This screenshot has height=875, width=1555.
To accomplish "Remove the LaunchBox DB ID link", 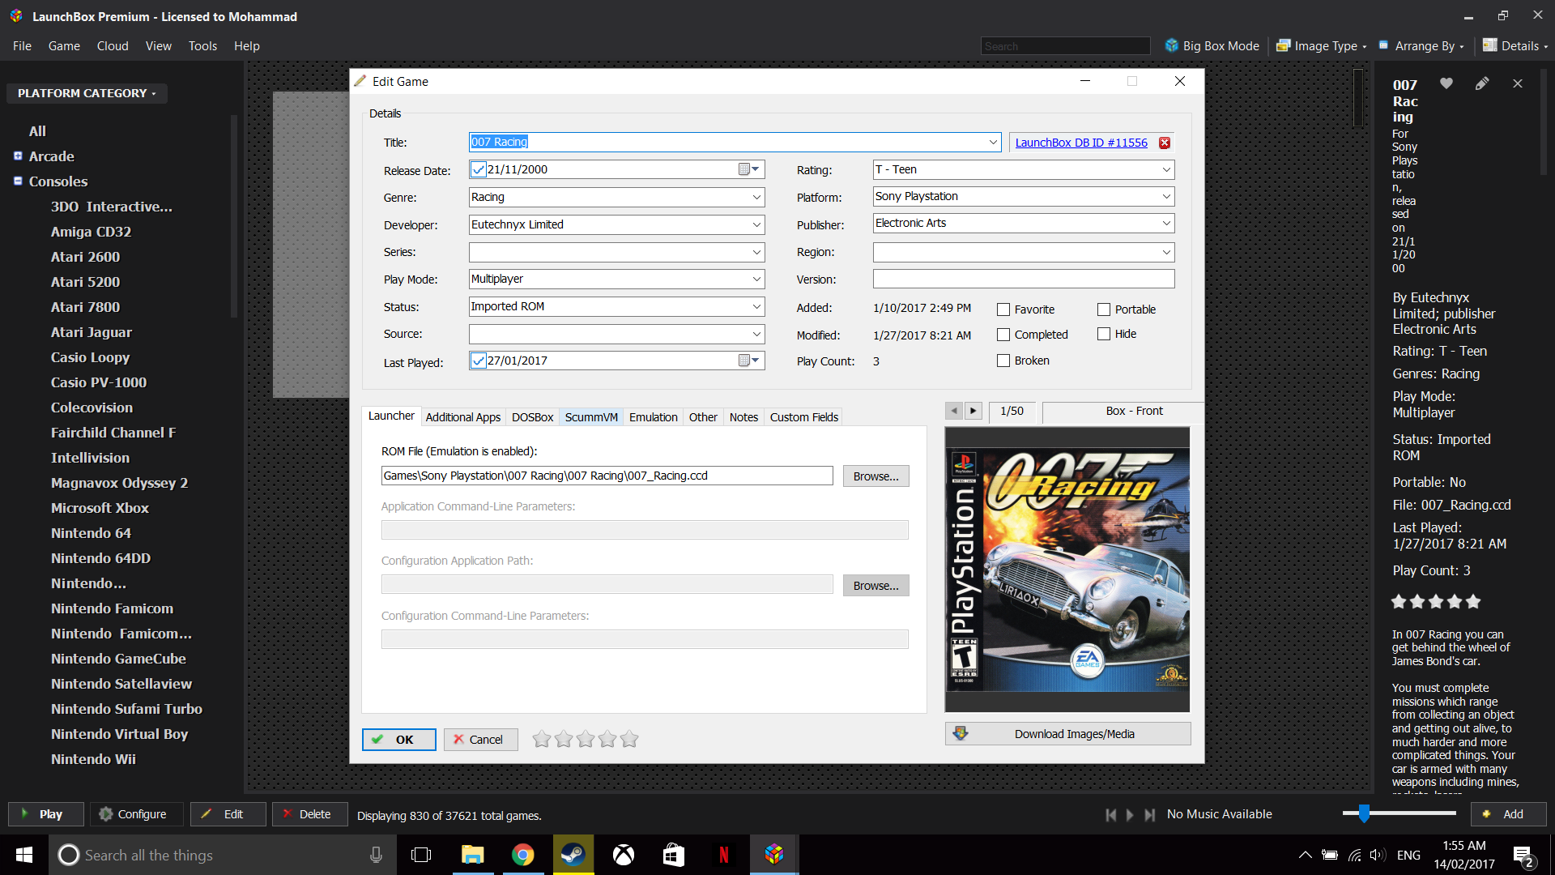I will (1165, 143).
